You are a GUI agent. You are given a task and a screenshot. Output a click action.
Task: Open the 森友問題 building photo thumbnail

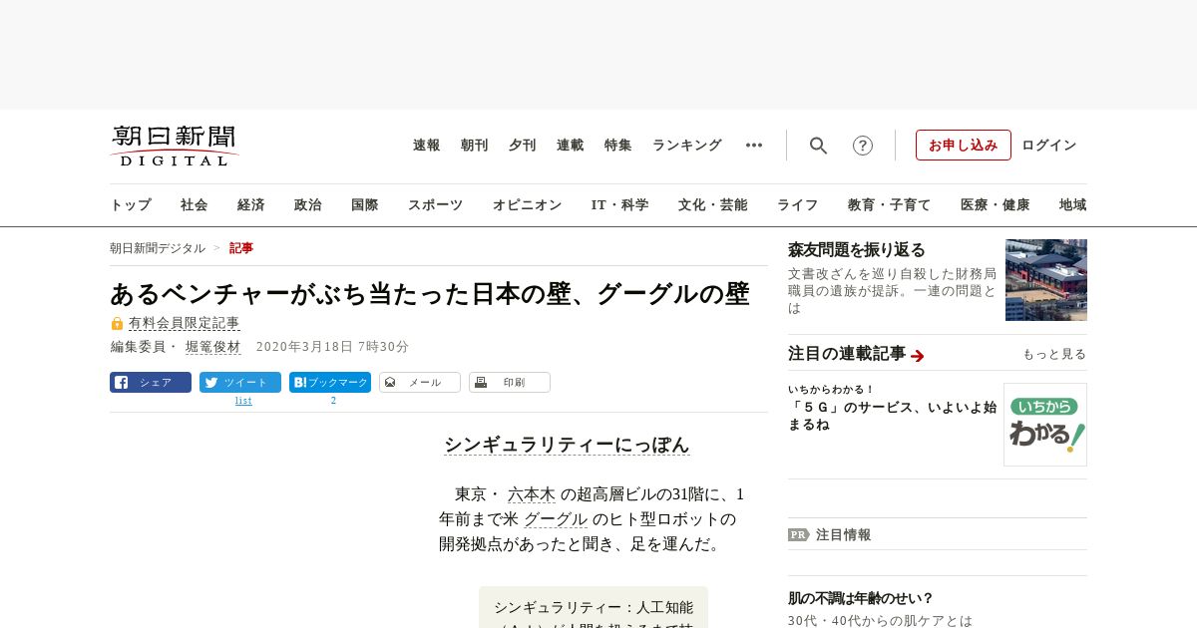tap(1046, 280)
